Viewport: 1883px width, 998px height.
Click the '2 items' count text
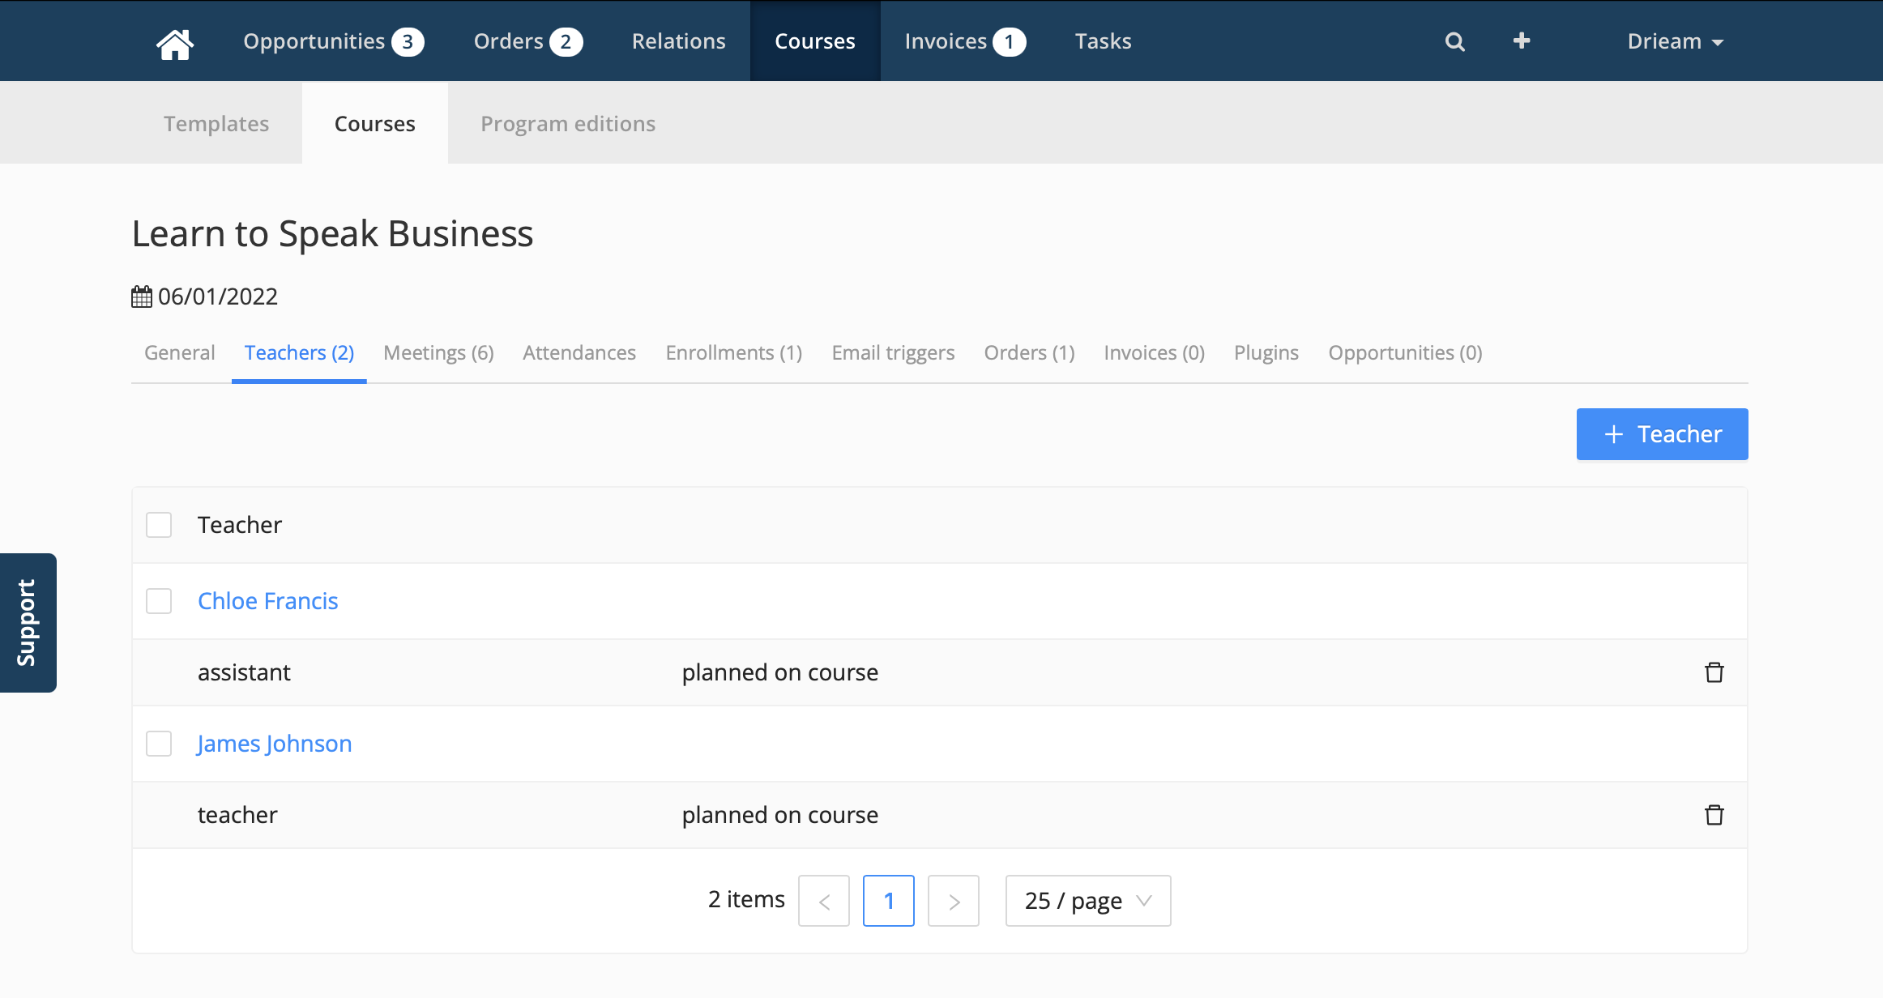pos(746,899)
